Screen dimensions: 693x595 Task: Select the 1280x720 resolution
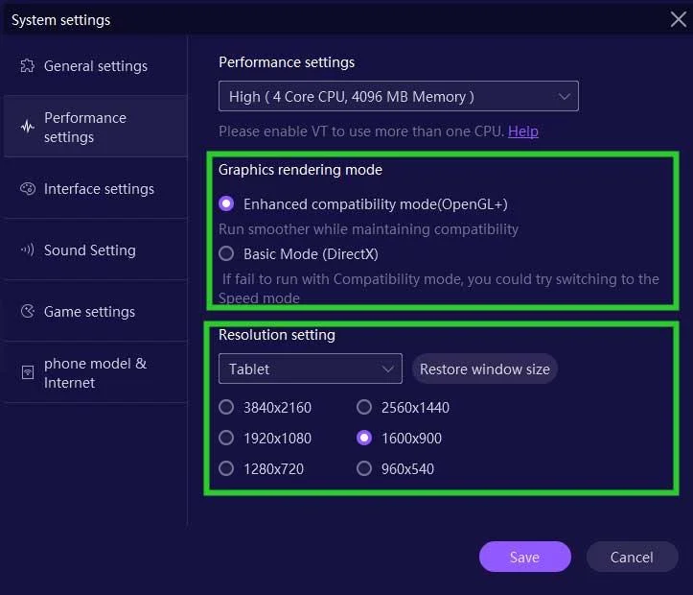coord(226,468)
